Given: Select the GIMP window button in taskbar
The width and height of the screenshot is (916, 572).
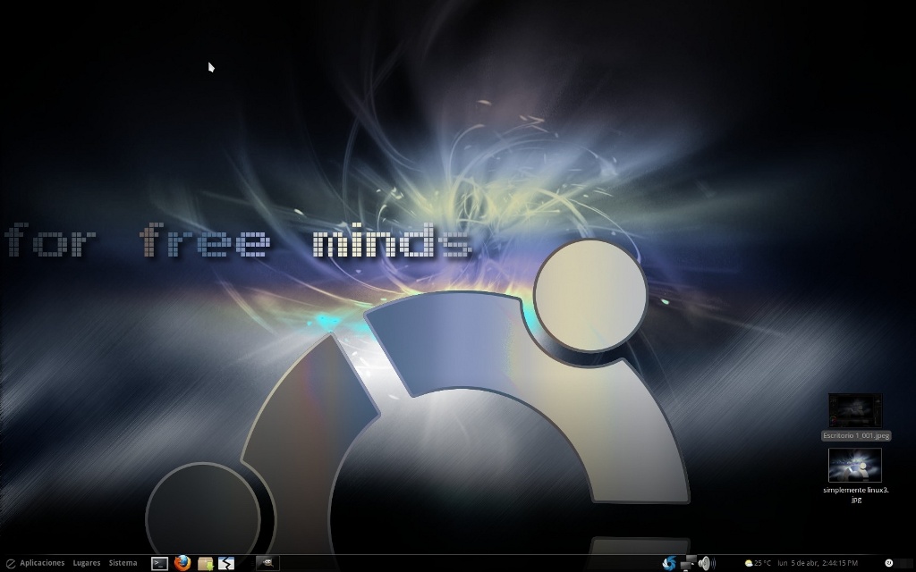Looking at the screenshot, I should point(267,563).
